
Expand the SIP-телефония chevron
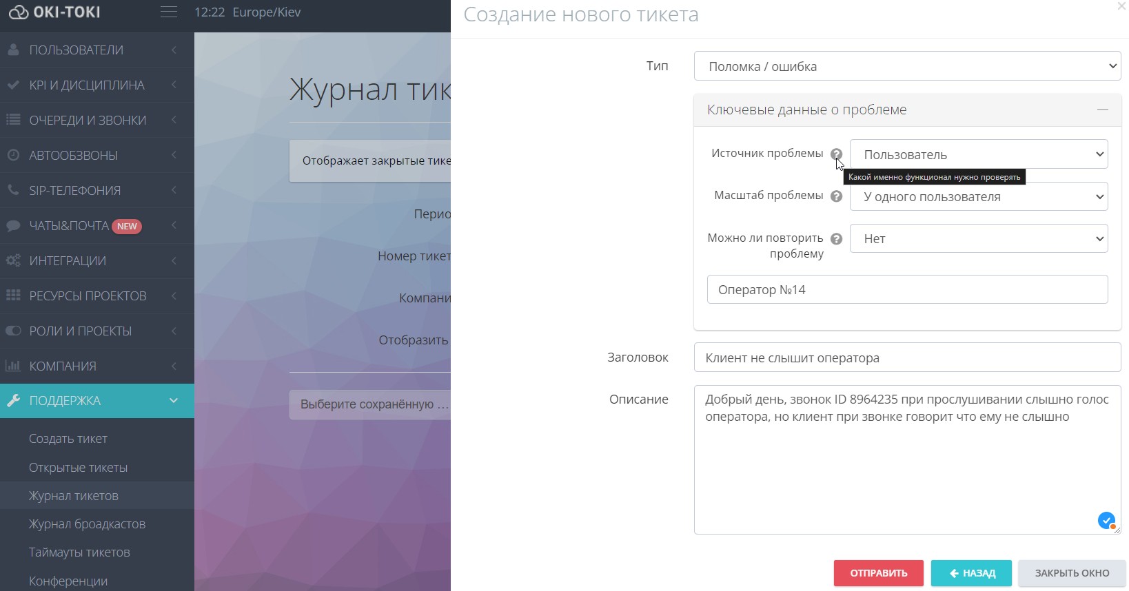tap(174, 190)
